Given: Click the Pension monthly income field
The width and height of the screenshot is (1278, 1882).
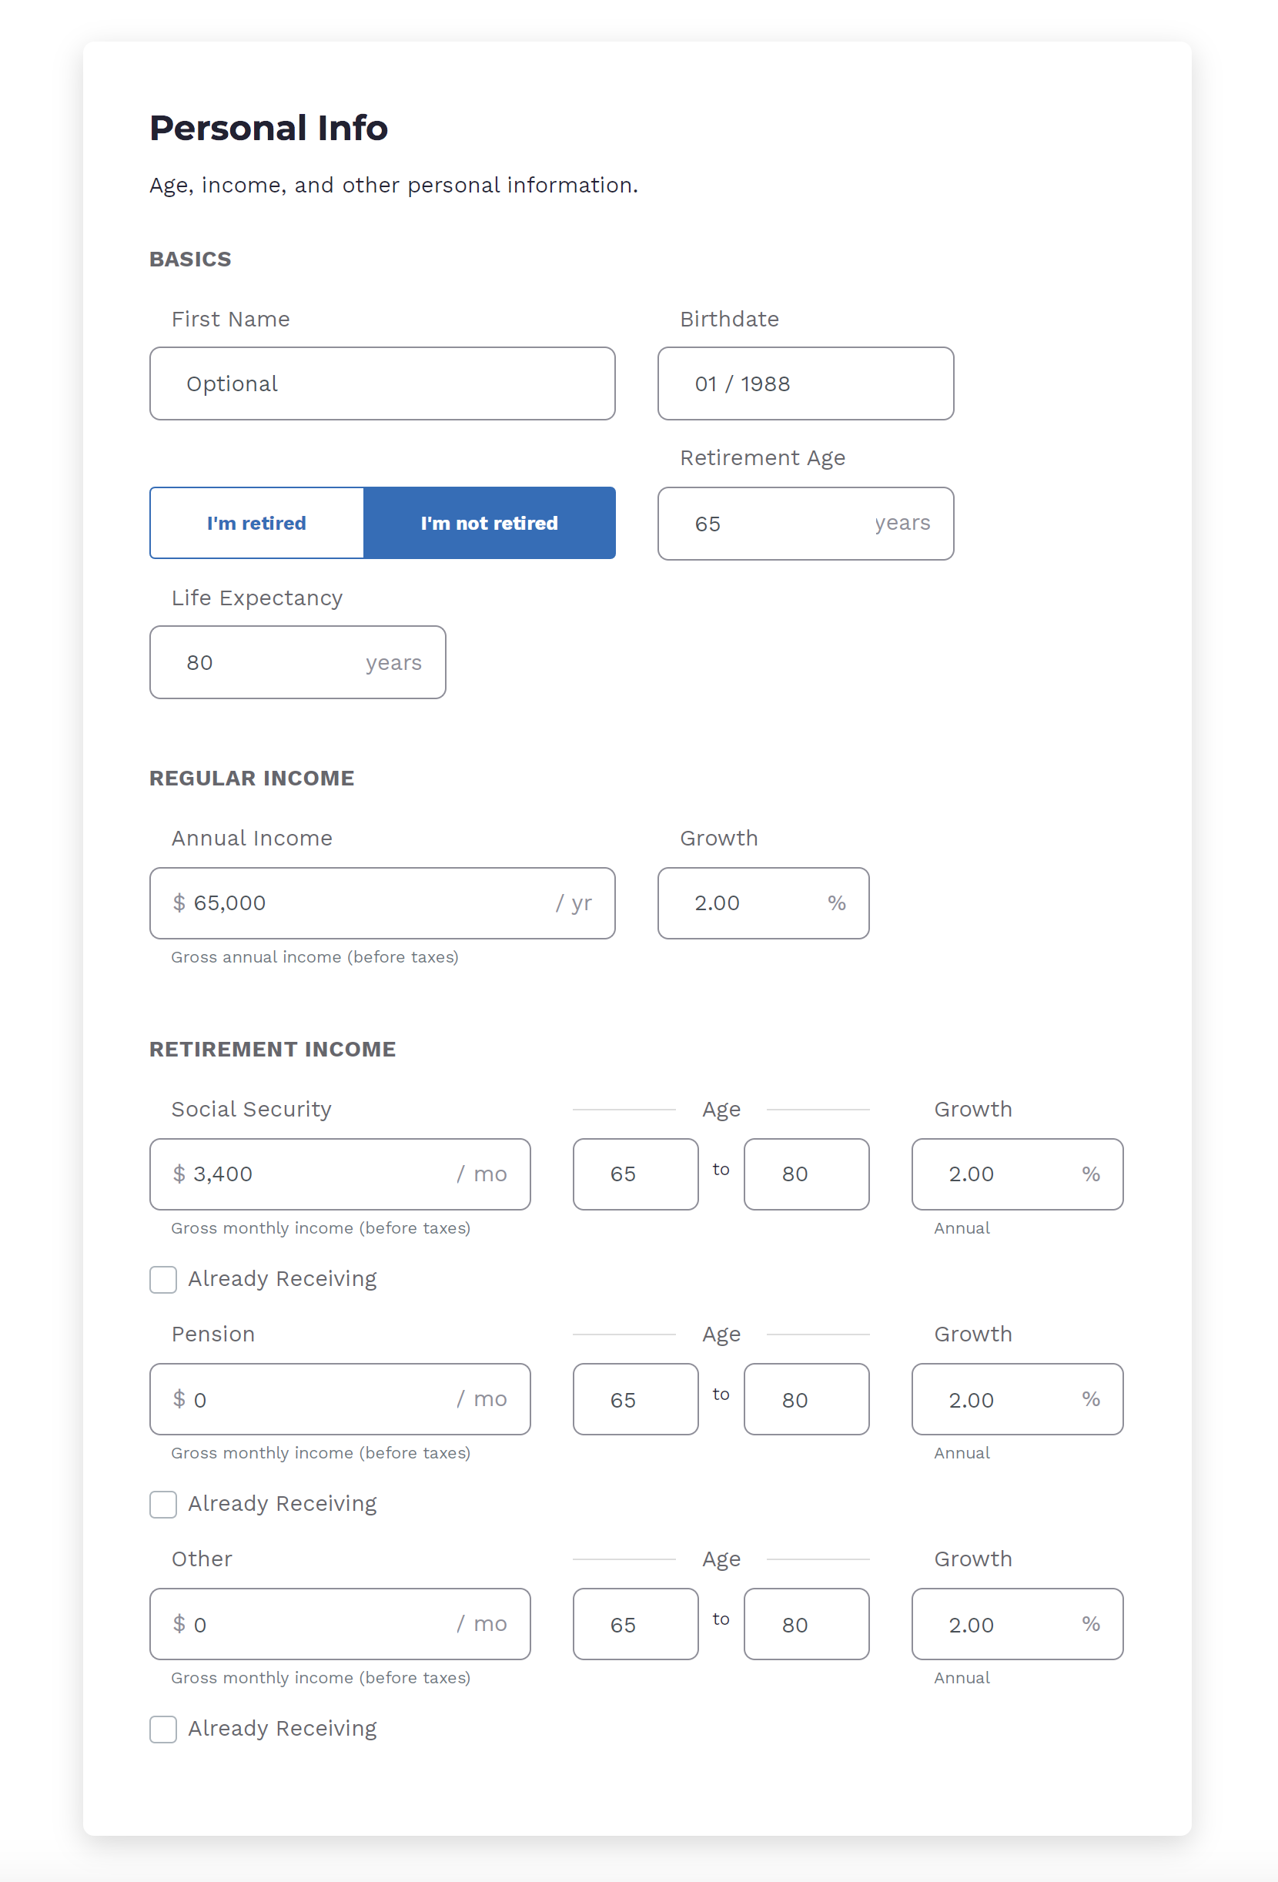Looking at the screenshot, I should pyautogui.click(x=340, y=1399).
